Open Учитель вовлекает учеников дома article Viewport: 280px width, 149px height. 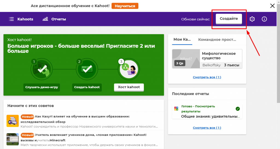coord(84,138)
